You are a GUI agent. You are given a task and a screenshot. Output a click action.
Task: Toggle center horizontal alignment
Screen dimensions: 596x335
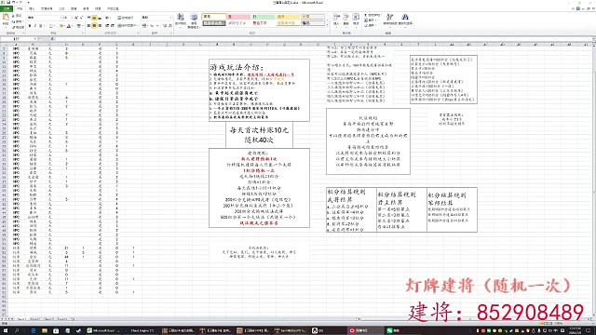click(x=94, y=26)
